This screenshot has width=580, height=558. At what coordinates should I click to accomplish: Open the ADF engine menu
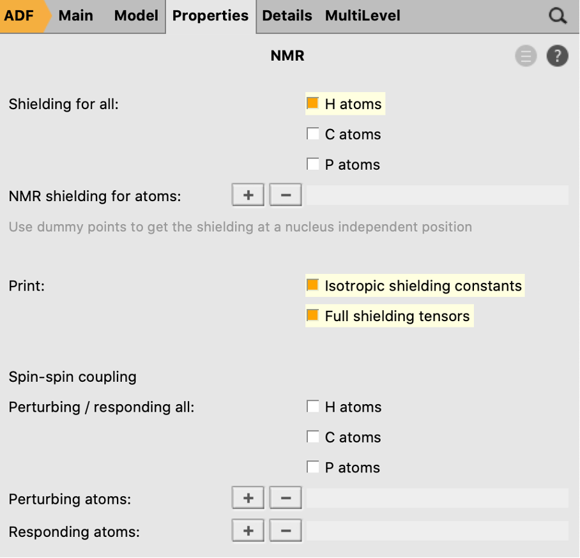22,16
